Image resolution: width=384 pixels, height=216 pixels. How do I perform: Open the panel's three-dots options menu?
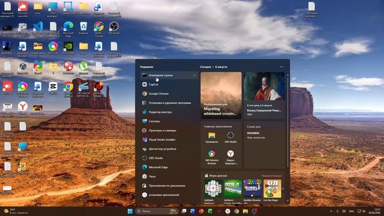pyautogui.click(x=281, y=67)
